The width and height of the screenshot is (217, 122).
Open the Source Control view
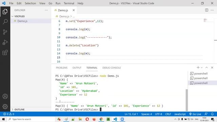click(5, 32)
